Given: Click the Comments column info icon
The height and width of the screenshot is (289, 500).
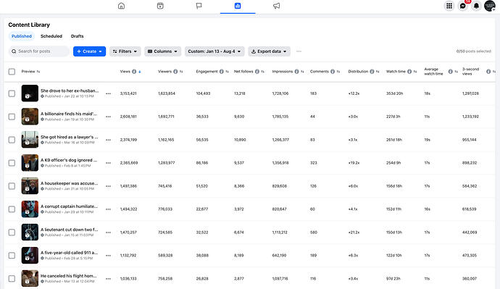Looking at the screenshot, I should pyautogui.click(x=333, y=72).
